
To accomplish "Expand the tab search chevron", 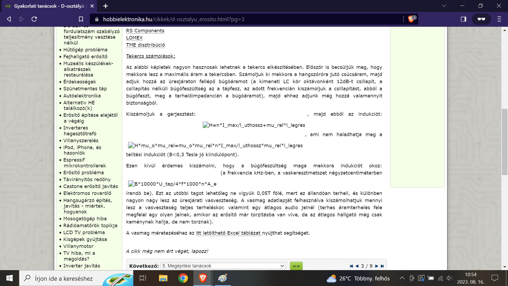I will click(x=444, y=6).
